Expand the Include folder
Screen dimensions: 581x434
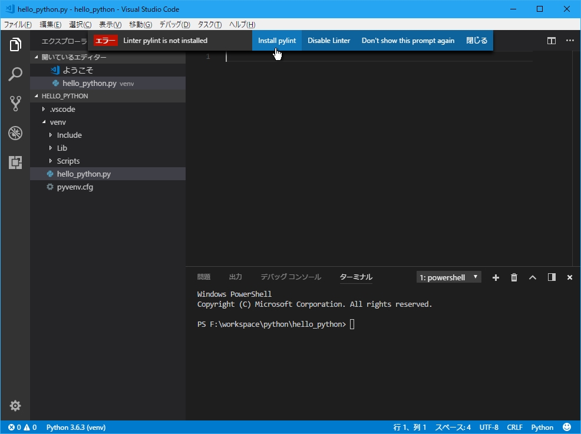pyautogui.click(x=51, y=135)
